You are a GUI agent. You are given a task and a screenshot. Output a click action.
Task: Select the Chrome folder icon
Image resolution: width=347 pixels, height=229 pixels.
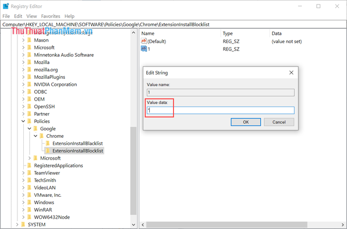click(42, 136)
